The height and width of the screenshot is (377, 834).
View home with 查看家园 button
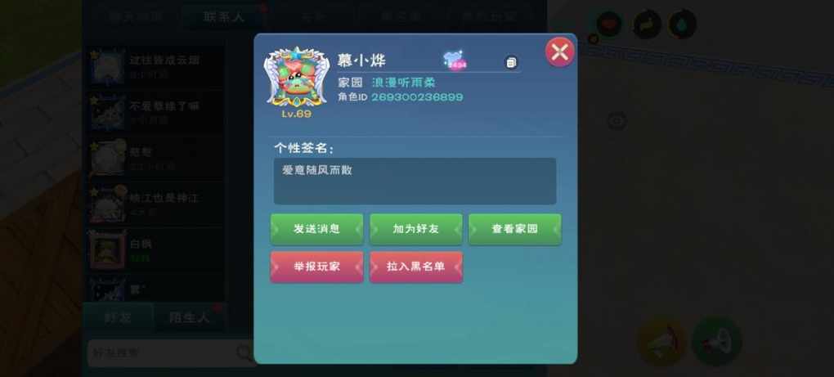coord(515,229)
